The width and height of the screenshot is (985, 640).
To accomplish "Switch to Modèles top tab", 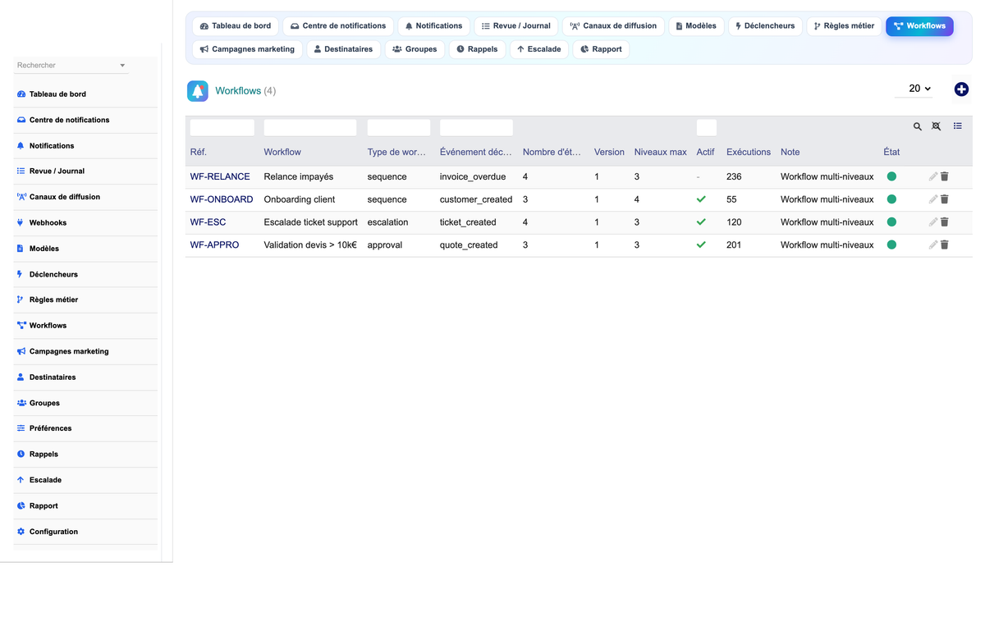I will (x=696, y=26).
